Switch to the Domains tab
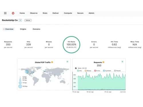This screenshot has width=143, height=107. [37, 29]
